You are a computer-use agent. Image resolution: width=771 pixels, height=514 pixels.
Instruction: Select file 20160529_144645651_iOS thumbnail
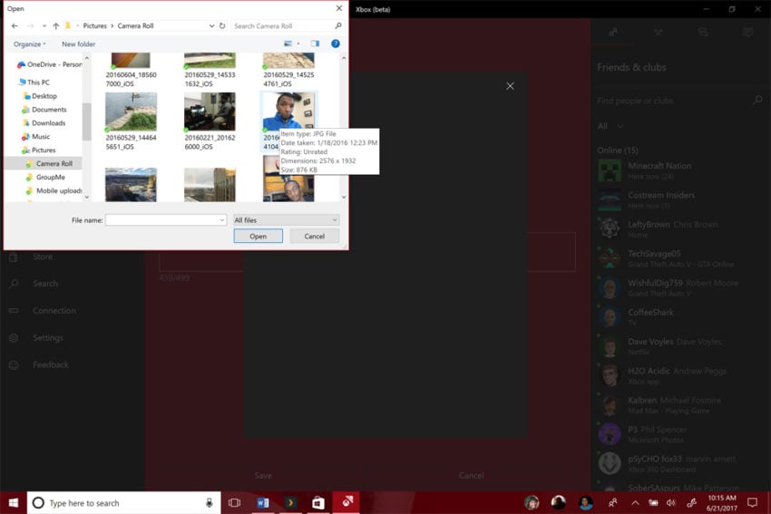pos(131,112)
